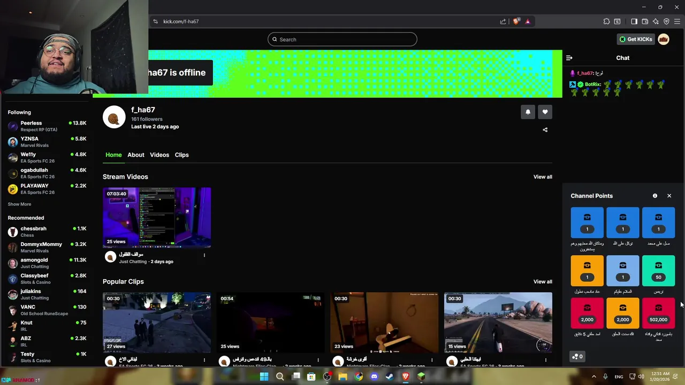Open Brave Shields icon in address bar
The width and height of the screenshot is (685, 385).
(516, 21)
